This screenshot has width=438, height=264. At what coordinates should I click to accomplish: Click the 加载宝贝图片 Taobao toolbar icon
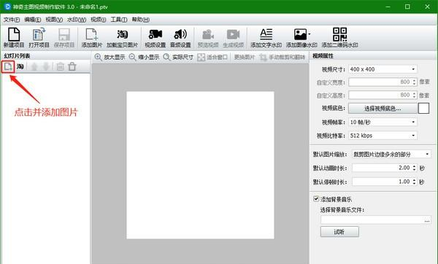point(123,38)
